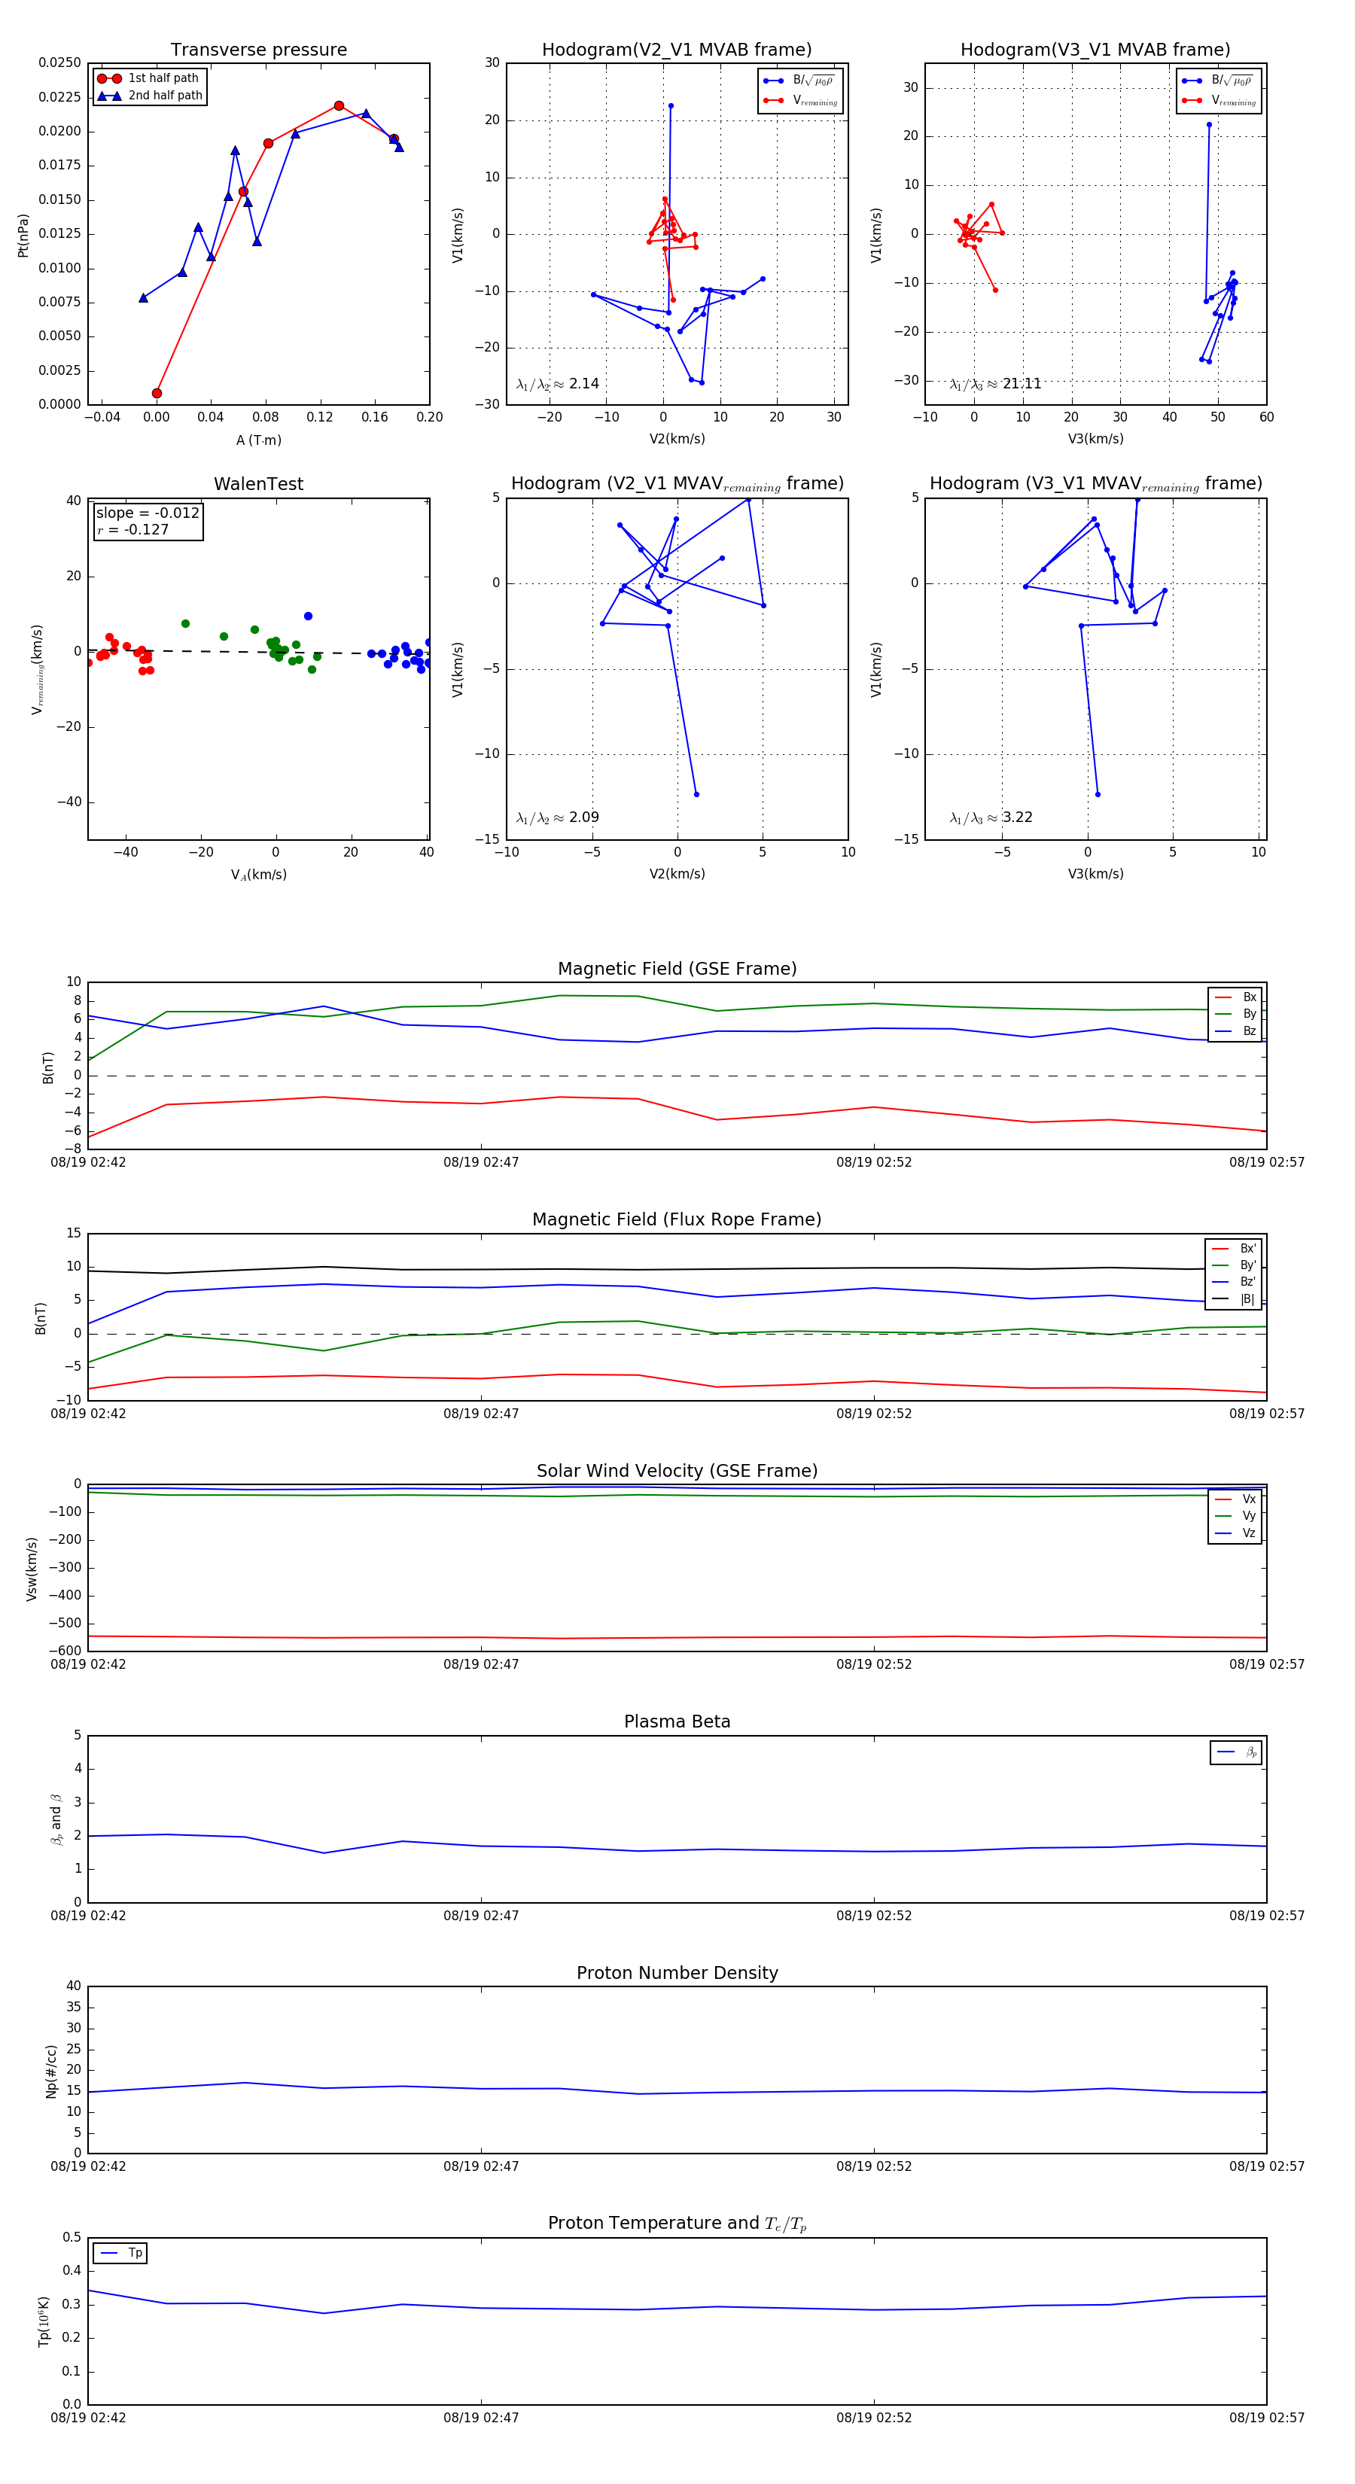Click the "Transverse pressure" plot title
The image size is (1355, 2484).
click(258, 50)
